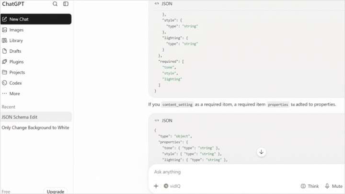345x194 pixels.
Task: Collapse sidebar with panel toggle icon
Action: [66, 4]
